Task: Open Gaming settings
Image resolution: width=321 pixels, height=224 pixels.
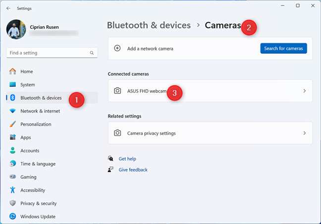Action: tap(52, 177)
